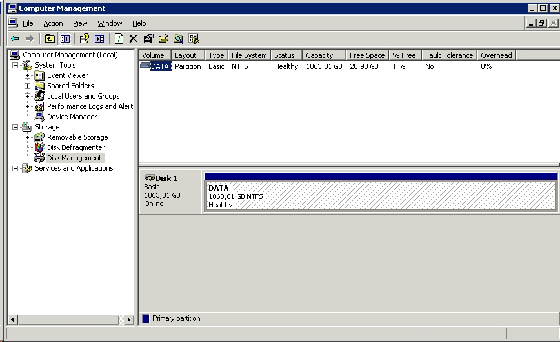Select Disk Defragmenter in the tree
The image size is (560, 342).
pyautogui.click(x=75, y=147)
